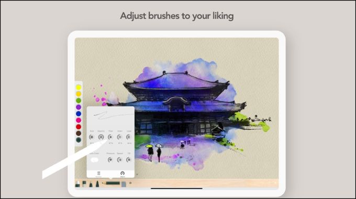Click the brush Load dial
The image size is (356, 199).
(129, 137)
